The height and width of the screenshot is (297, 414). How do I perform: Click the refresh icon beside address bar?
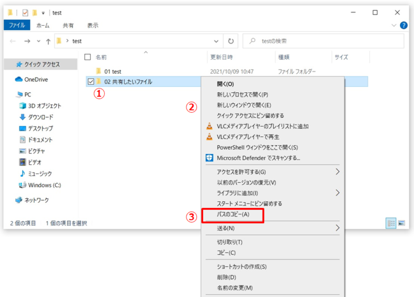click(231, 41)
